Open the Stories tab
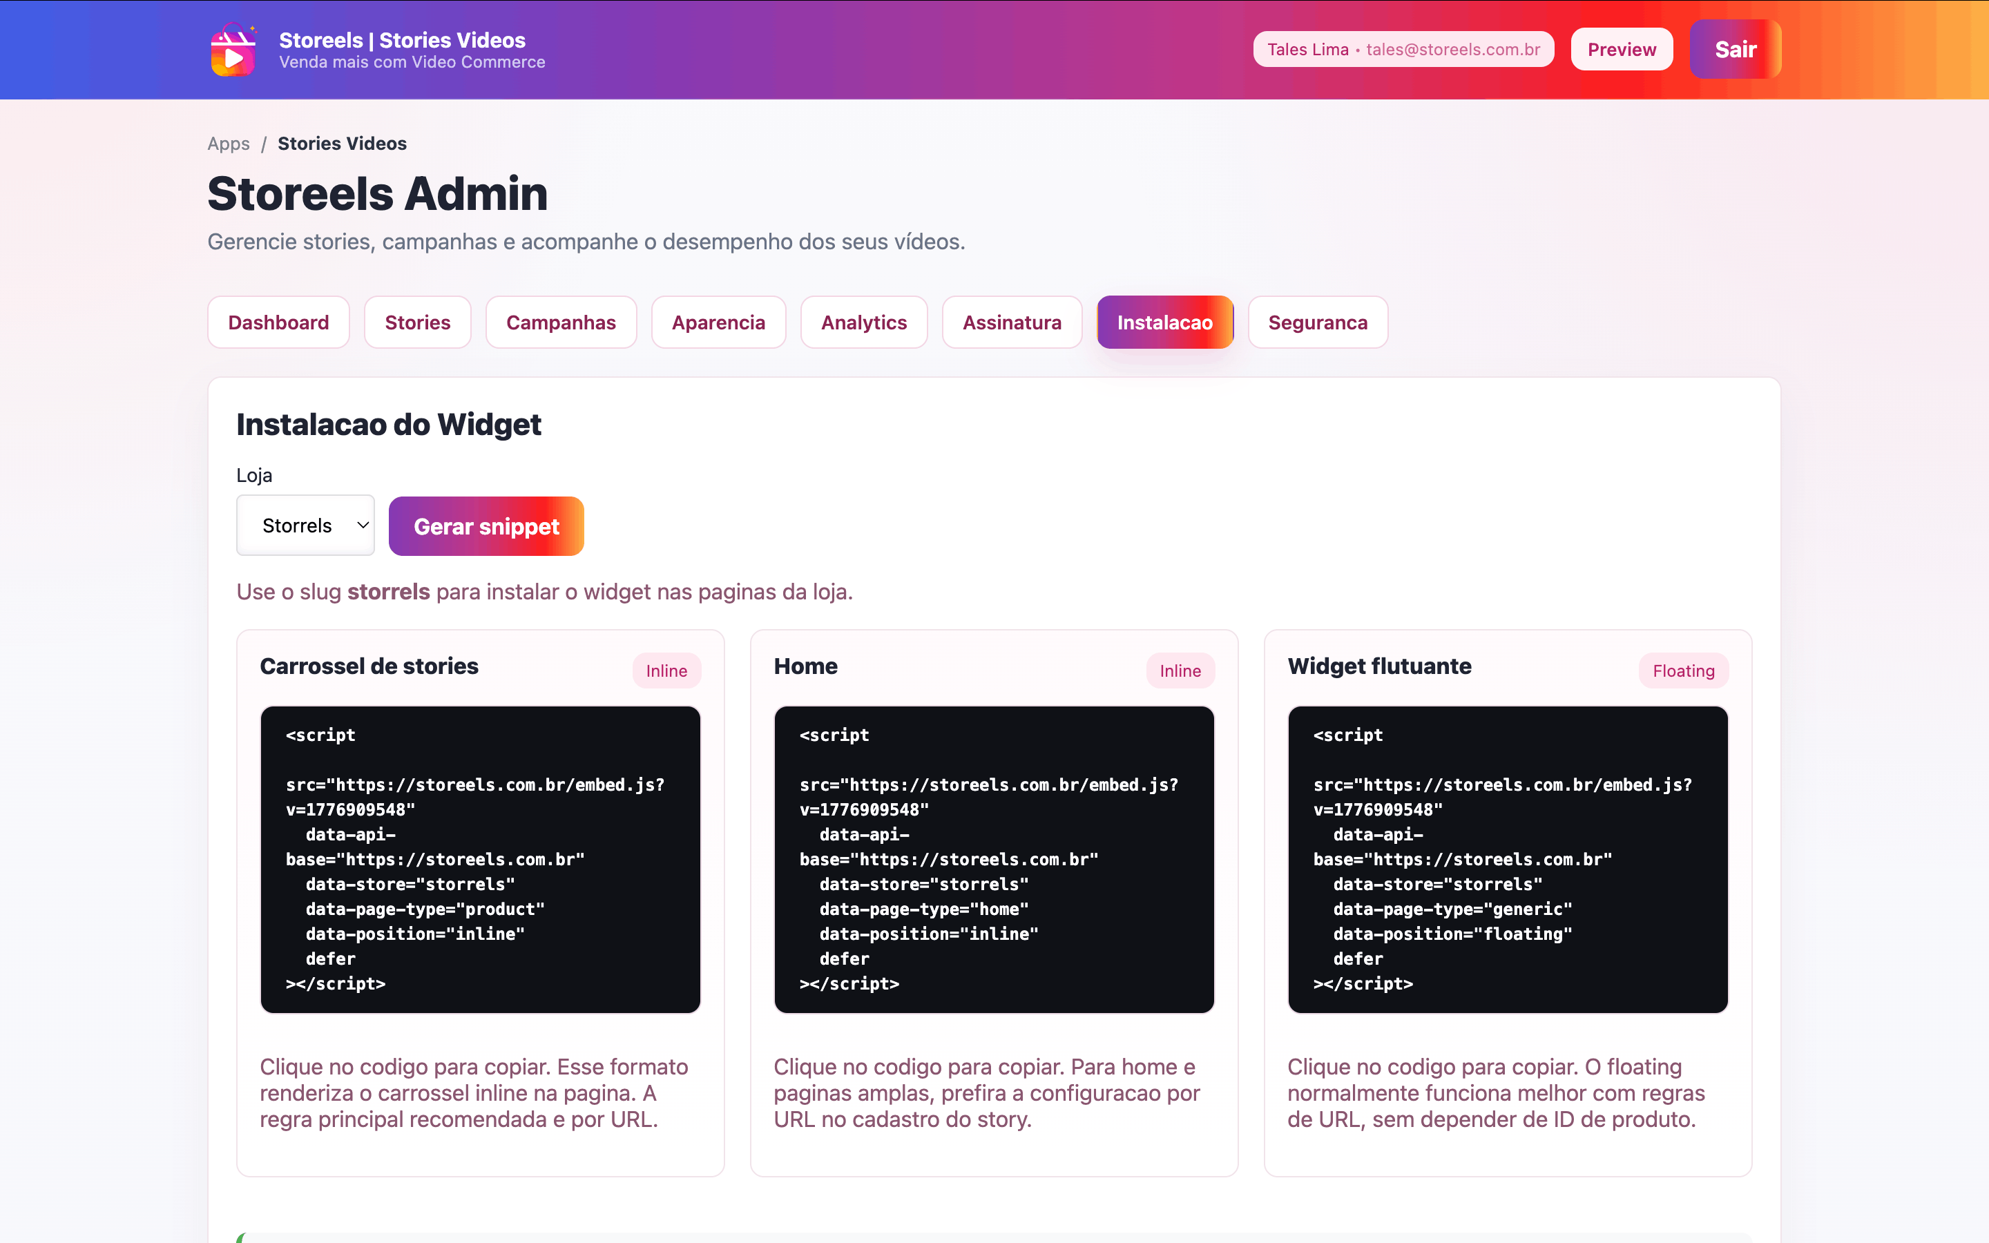 click(x=418, y=322)
